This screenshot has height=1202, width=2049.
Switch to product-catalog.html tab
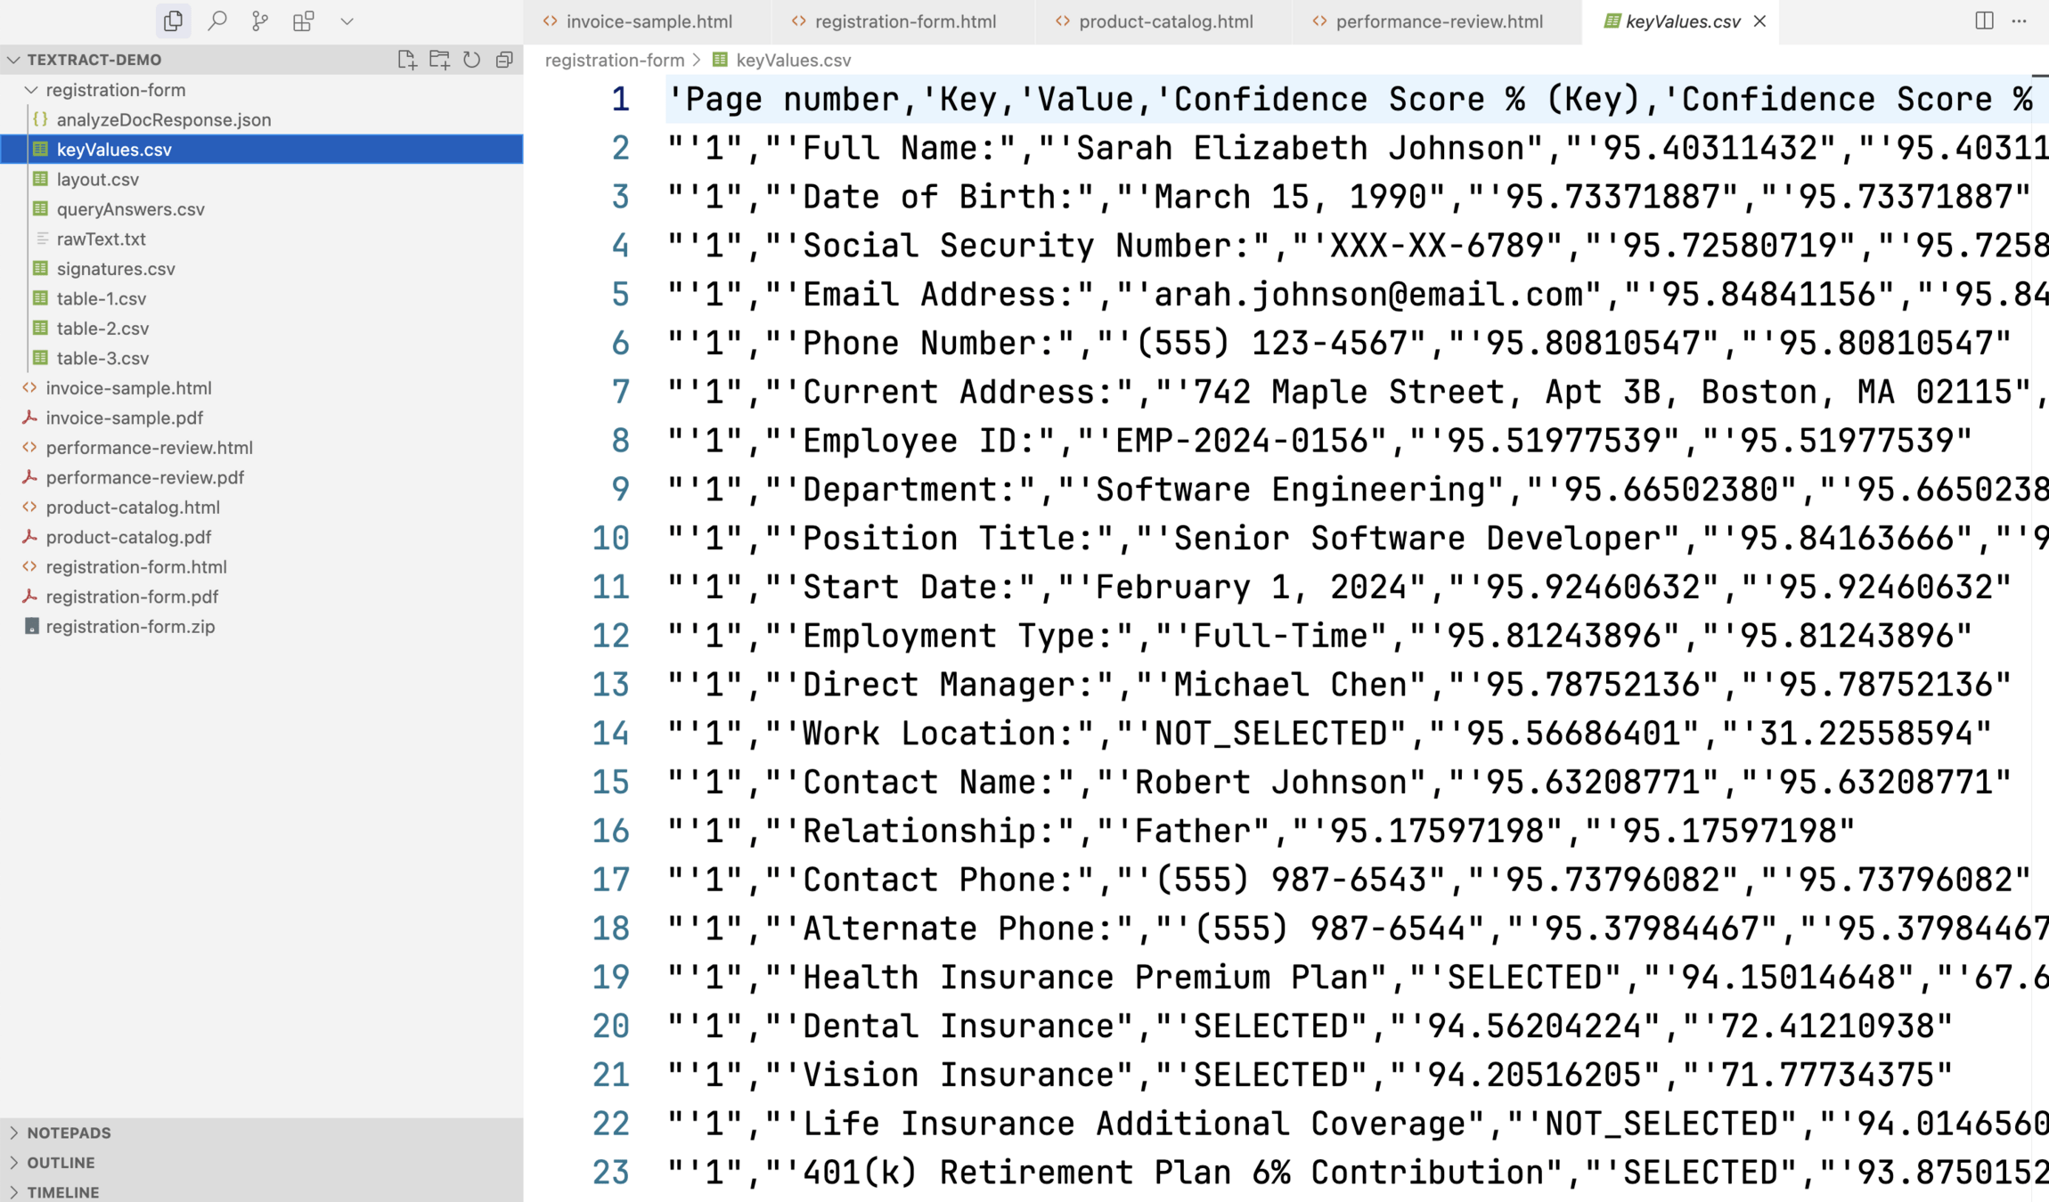click(x=1165, y=21)
